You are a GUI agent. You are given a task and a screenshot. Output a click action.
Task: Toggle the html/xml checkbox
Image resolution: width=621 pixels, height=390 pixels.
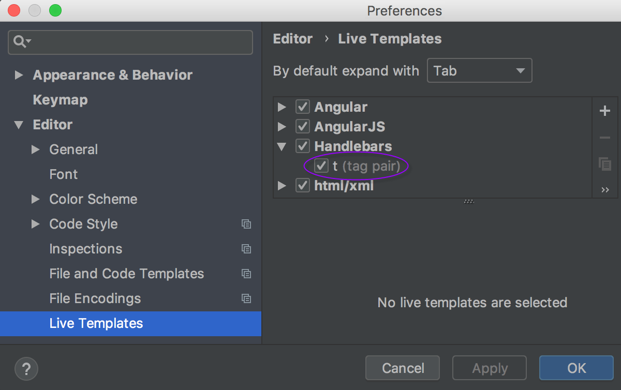click(303, 185)
